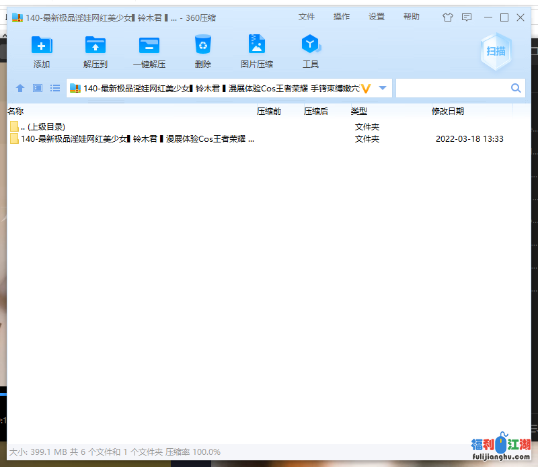Select the .. (上级目录) parent folder row

click(x=43, y=126)
